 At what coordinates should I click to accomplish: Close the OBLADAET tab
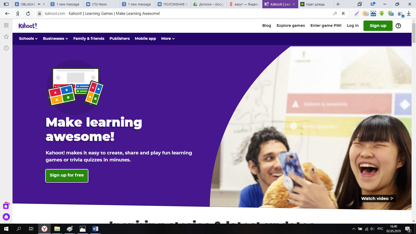pyautogui.click(x=44, y=4)
